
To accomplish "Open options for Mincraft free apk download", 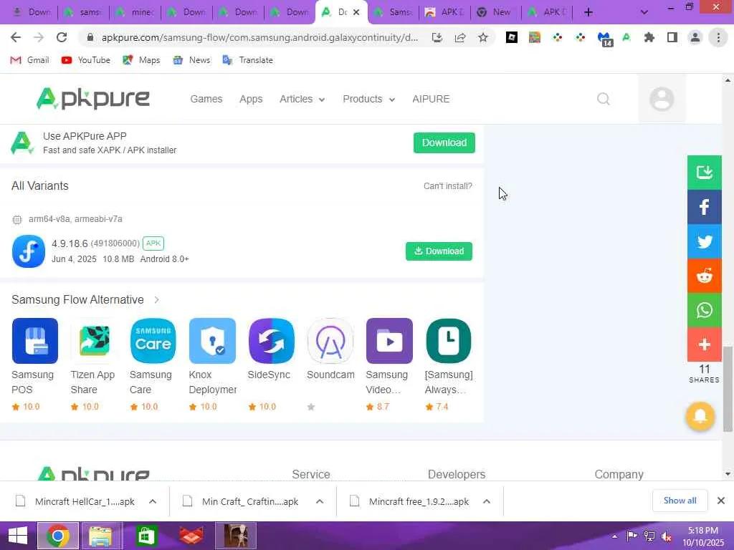I will [487, 501].
